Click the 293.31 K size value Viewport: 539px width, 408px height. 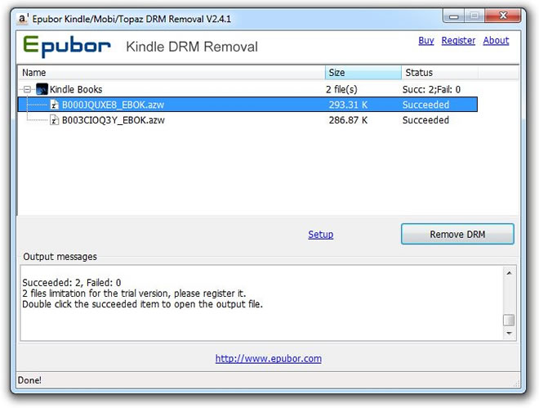tap(348, 105)
